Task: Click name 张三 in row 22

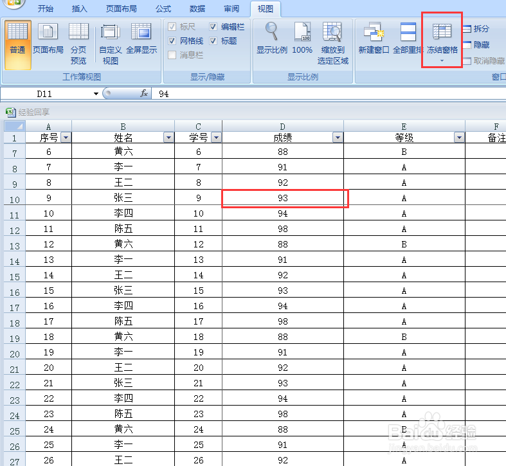Action: [123, 383]
